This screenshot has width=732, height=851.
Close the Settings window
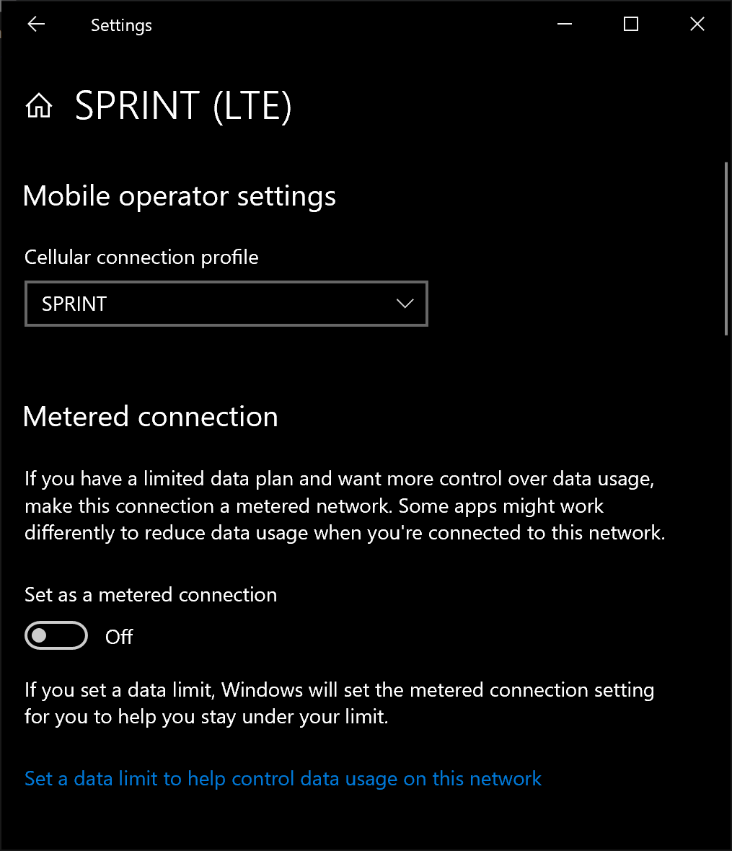coord(697,25)
